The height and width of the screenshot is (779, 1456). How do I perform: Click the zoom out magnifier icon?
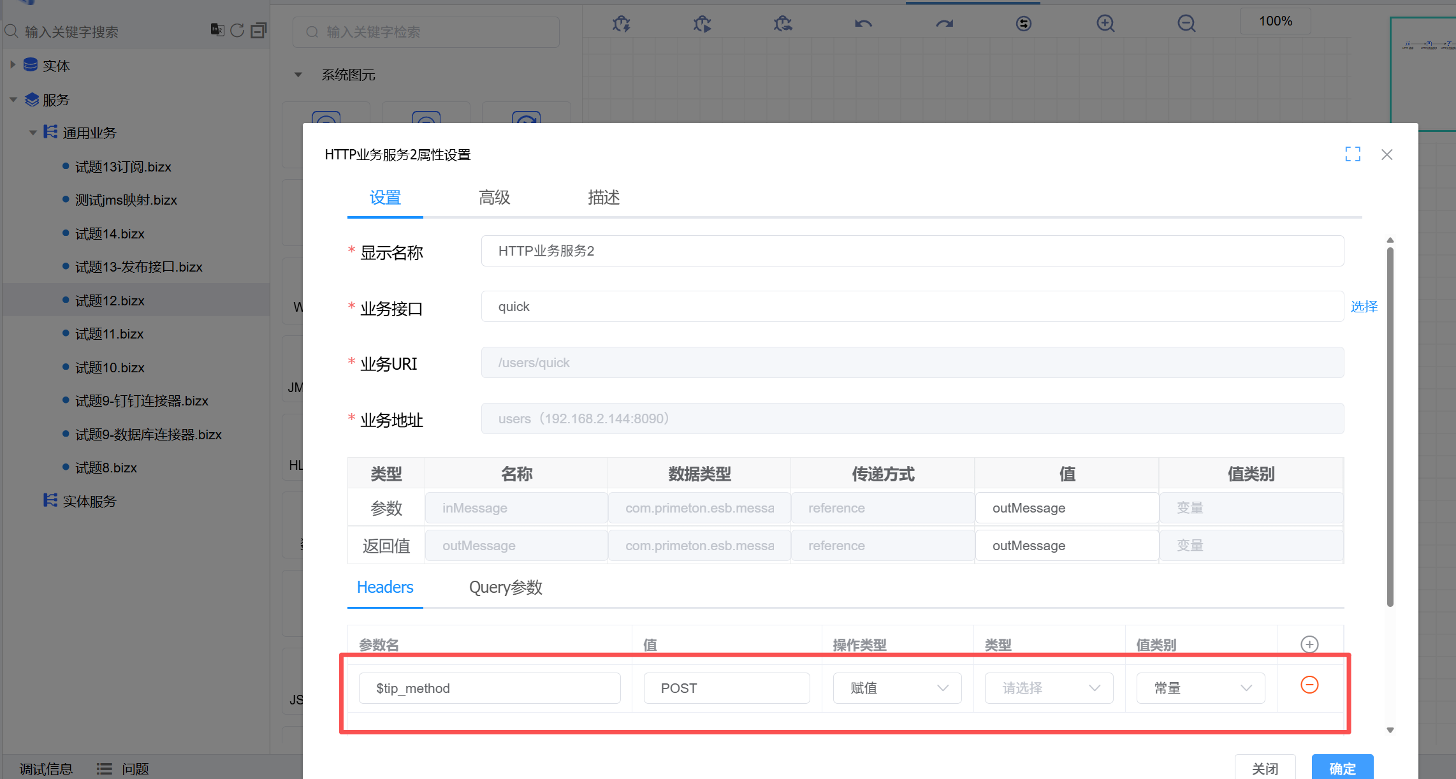(x=1186, y=24)
